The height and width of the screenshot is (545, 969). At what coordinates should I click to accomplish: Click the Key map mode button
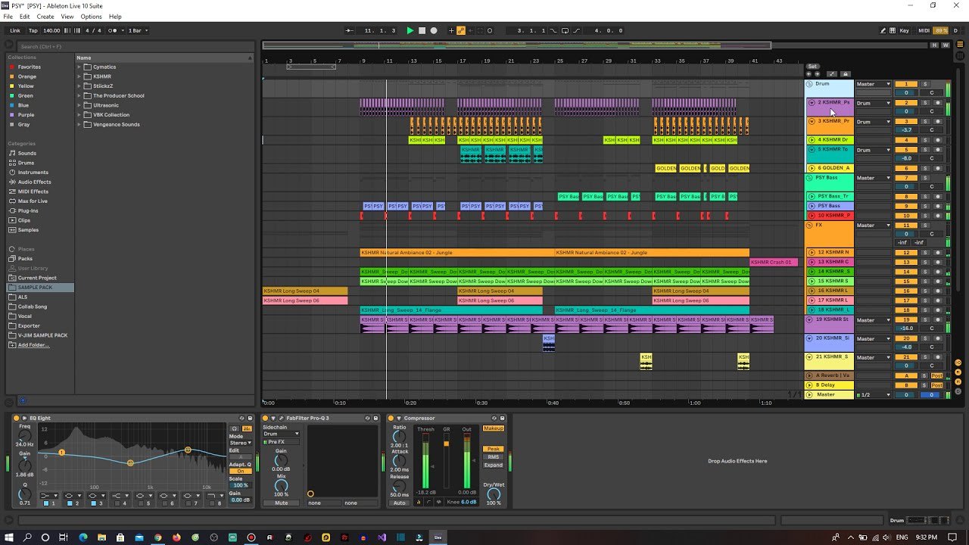pos(905,30)
